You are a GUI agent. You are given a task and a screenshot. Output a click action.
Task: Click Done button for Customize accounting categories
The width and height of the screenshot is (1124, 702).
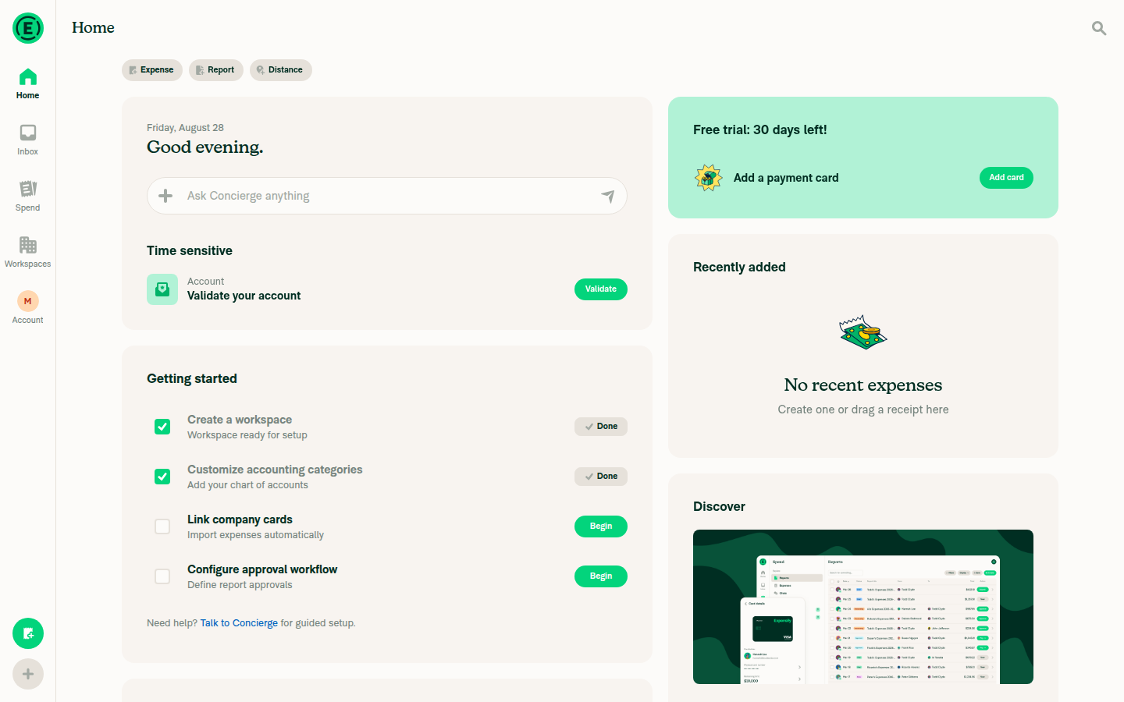(601, 477)
